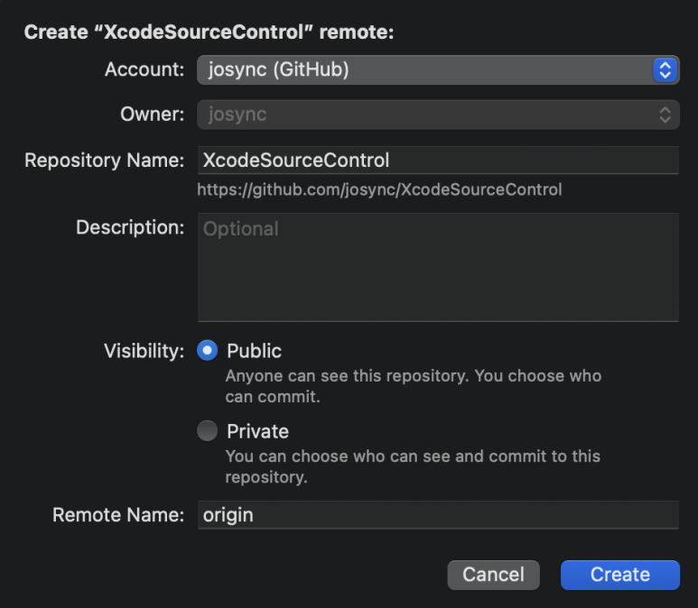Click into the optional Description text area
Screen dimensions: 698x608
[x=438, y=267]
